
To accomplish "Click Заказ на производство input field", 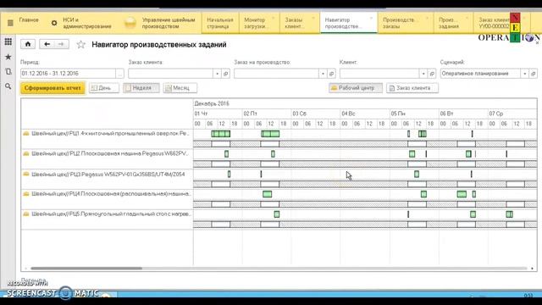I will [x=276, y=74].
